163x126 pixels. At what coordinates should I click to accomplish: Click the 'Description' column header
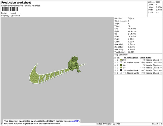tap(133, 58)
